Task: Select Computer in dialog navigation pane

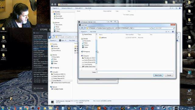Action: click(x=86, y=56)
